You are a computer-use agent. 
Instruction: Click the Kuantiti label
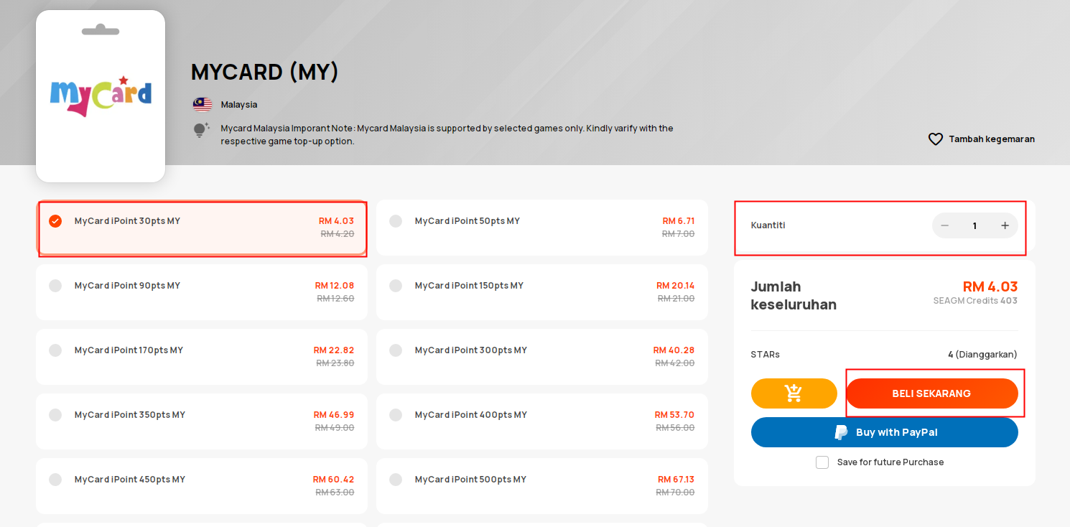coord(768,225)
